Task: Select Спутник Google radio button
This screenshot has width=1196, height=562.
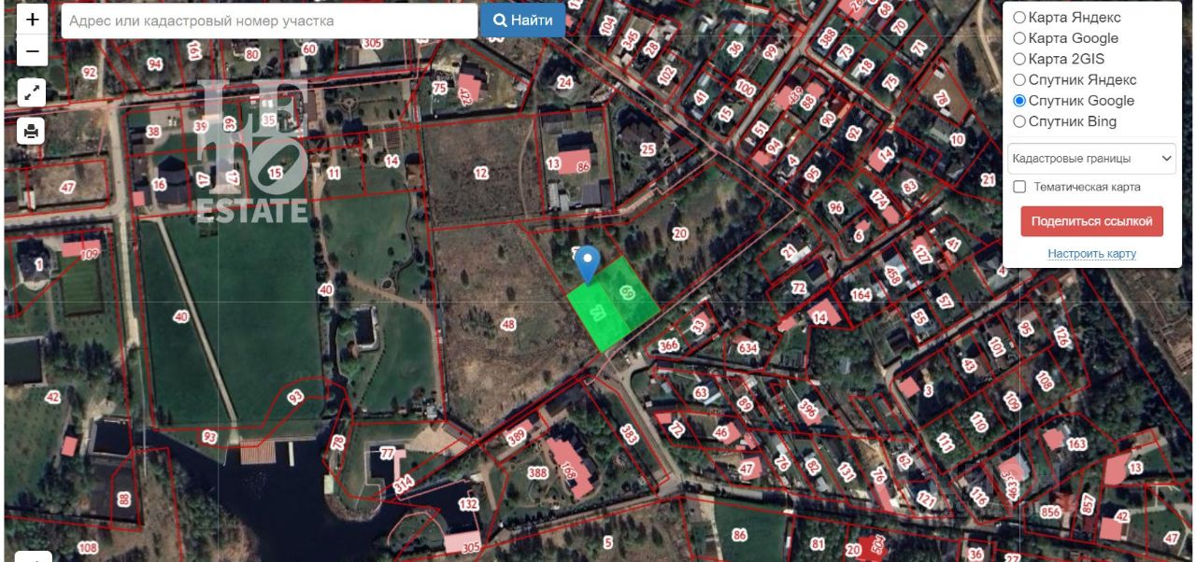Action: pos(1019,101)
